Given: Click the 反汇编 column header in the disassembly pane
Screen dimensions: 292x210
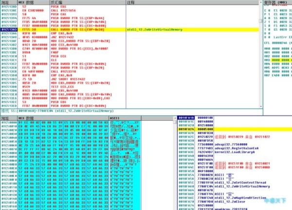Looking at the screenshot, I should coord(73,2).
